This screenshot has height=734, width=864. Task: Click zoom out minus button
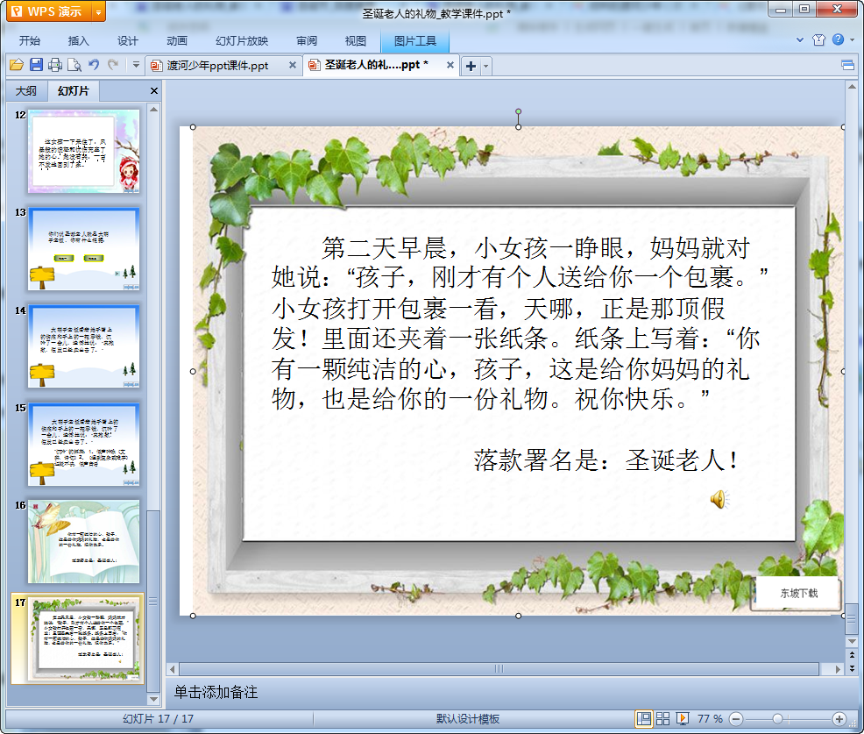[x=735, y=718]
